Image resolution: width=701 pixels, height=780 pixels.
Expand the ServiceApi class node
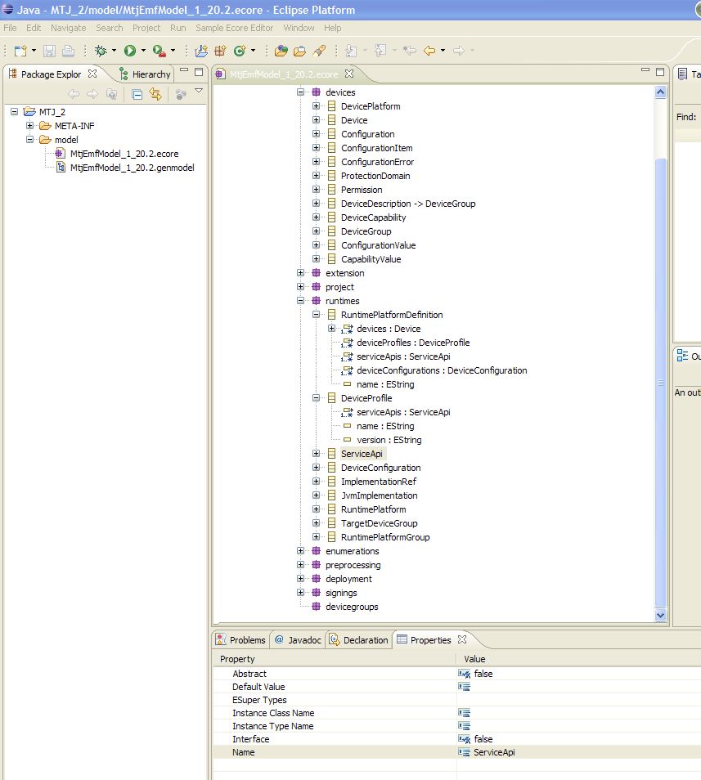tap(316, 453)
